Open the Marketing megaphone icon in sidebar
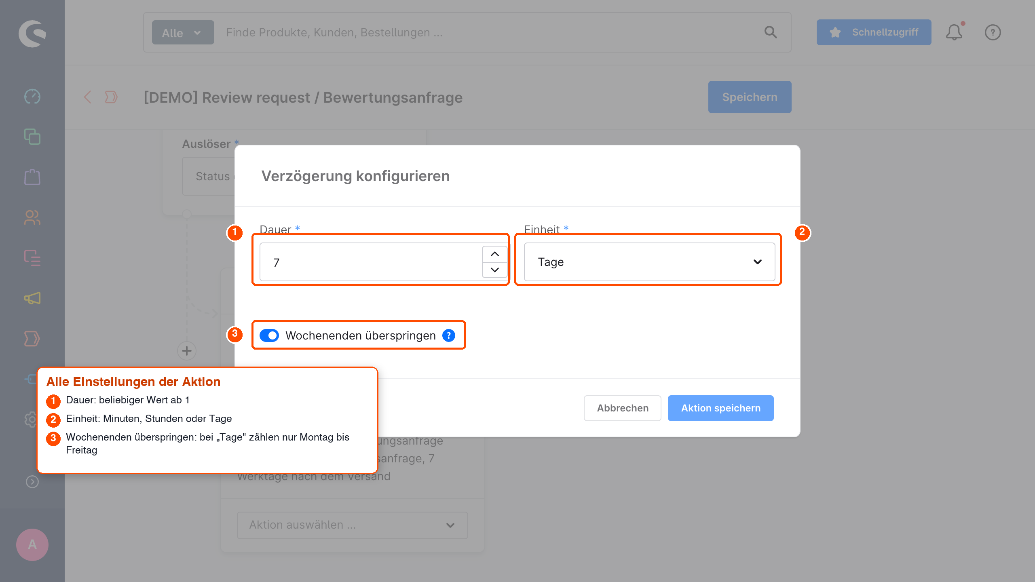This screenshot has width=1035, height=582. click(x=32, y=298)
